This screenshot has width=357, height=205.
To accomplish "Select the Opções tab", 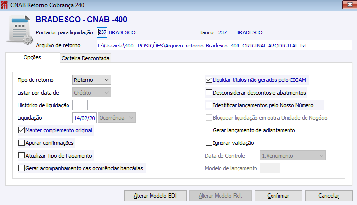I will pyautogui.click(x=33, y=57).
